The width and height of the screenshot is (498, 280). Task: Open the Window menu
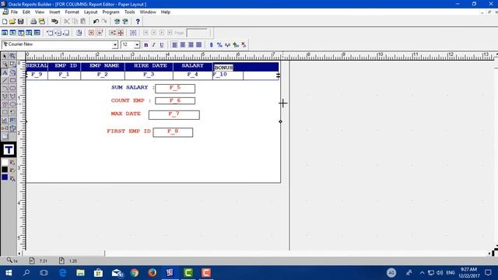tap(148, 12)
